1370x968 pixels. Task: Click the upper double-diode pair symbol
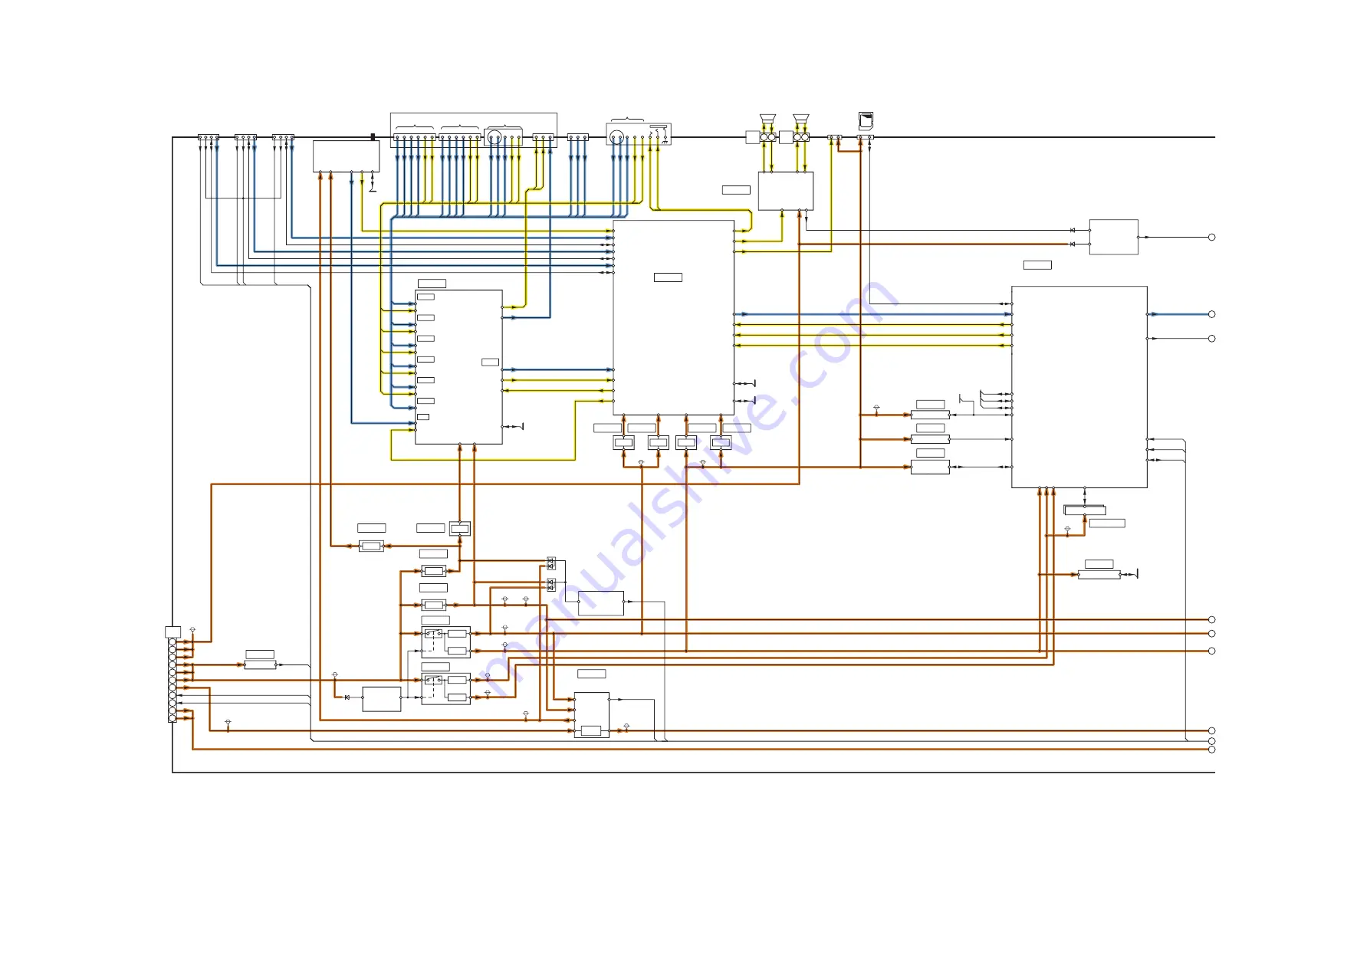[550, 563]
